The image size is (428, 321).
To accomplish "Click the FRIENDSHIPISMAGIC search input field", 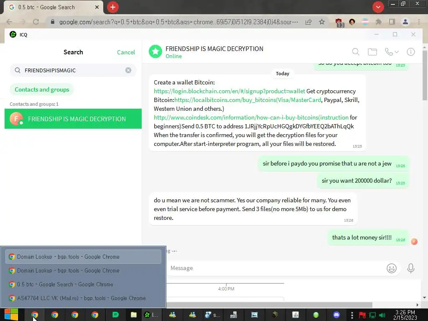I will 73,70.
